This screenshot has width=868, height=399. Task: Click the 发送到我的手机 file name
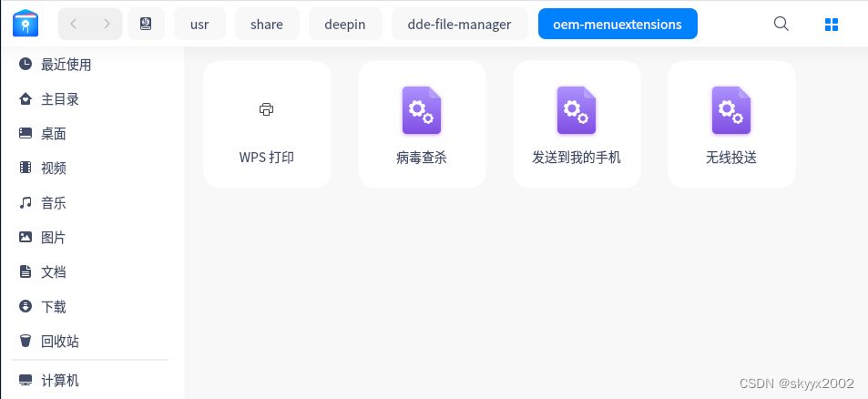(x=577, y=158)
